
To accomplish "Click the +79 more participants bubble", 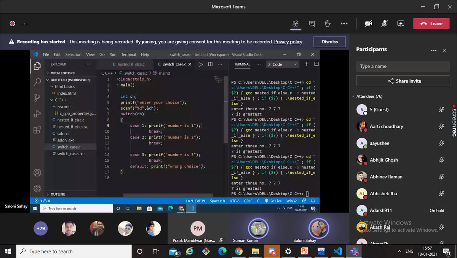I will 41,228.
